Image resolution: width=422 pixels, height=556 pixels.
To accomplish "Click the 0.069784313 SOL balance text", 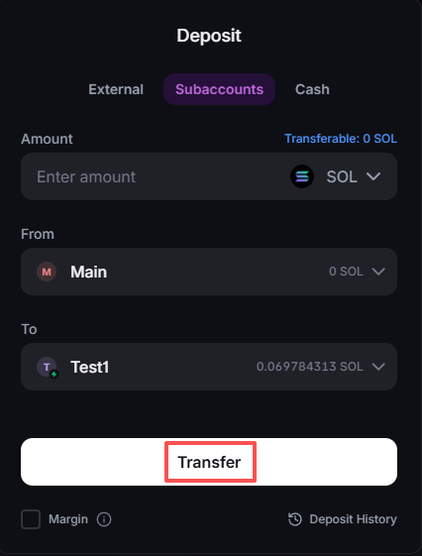I will [x=309, y=367].
